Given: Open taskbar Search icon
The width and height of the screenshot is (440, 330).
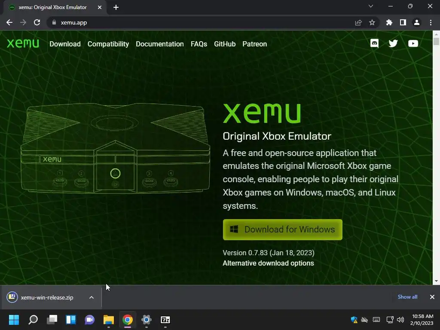Looking at the screenshot, I should pyautogui.click(x=33, y=320).
